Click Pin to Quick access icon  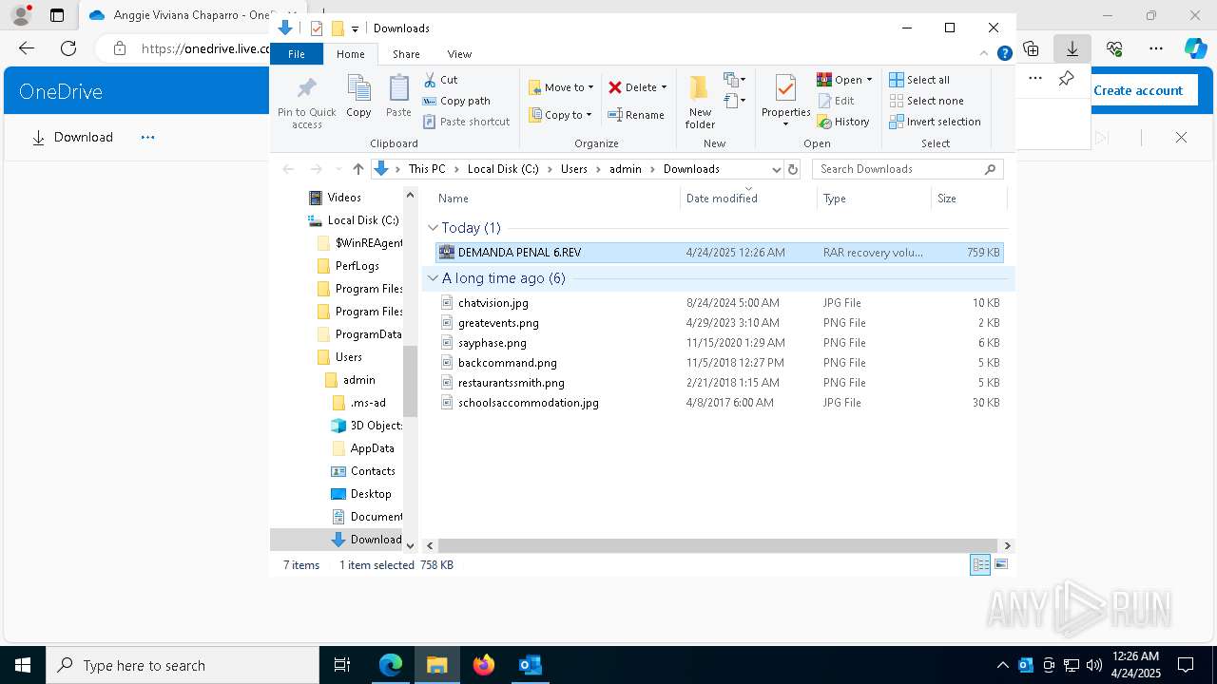tap(306, 103)
